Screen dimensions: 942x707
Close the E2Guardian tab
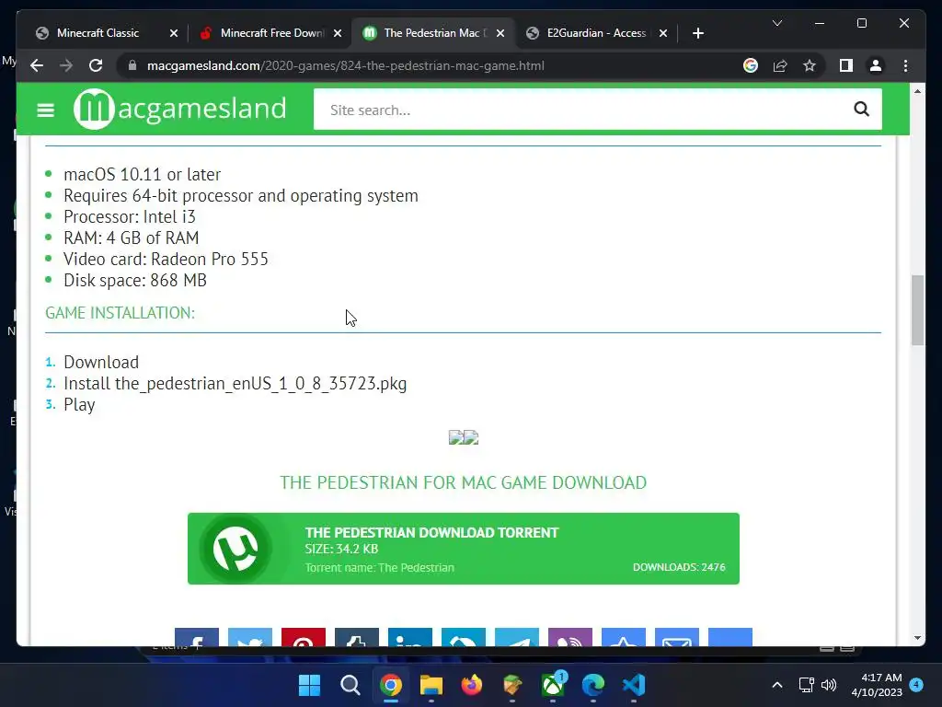tap(663, 33)
